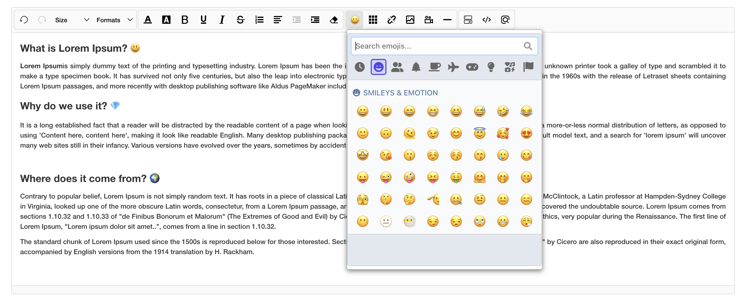Click the eraser remove-format icon
This screenshot has width=745, height=304.
pyautogui.click(x=334, y=20)
